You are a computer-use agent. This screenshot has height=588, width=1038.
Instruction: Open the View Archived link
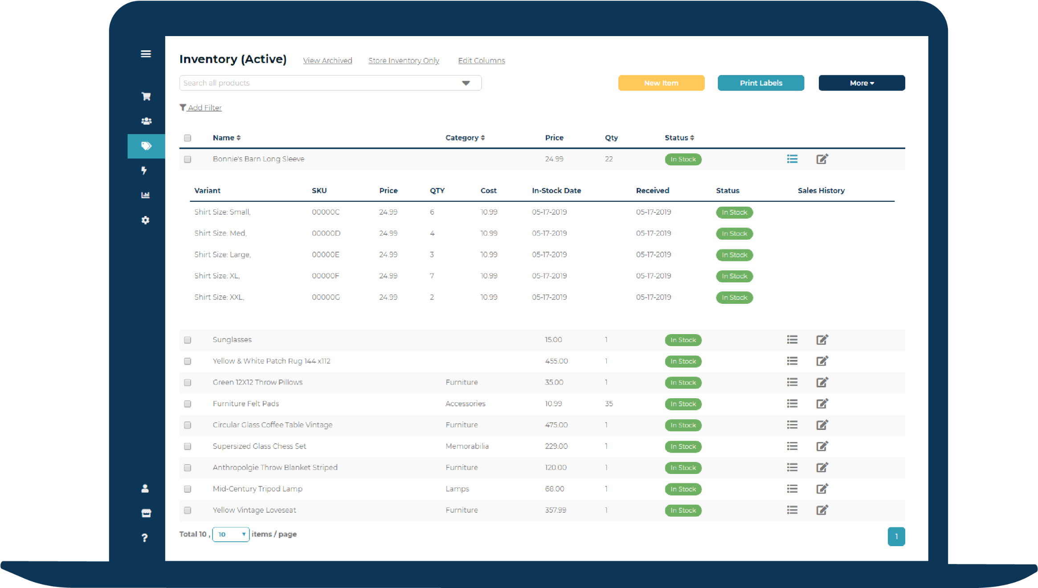pyautogui.click(x=327, y=61)
